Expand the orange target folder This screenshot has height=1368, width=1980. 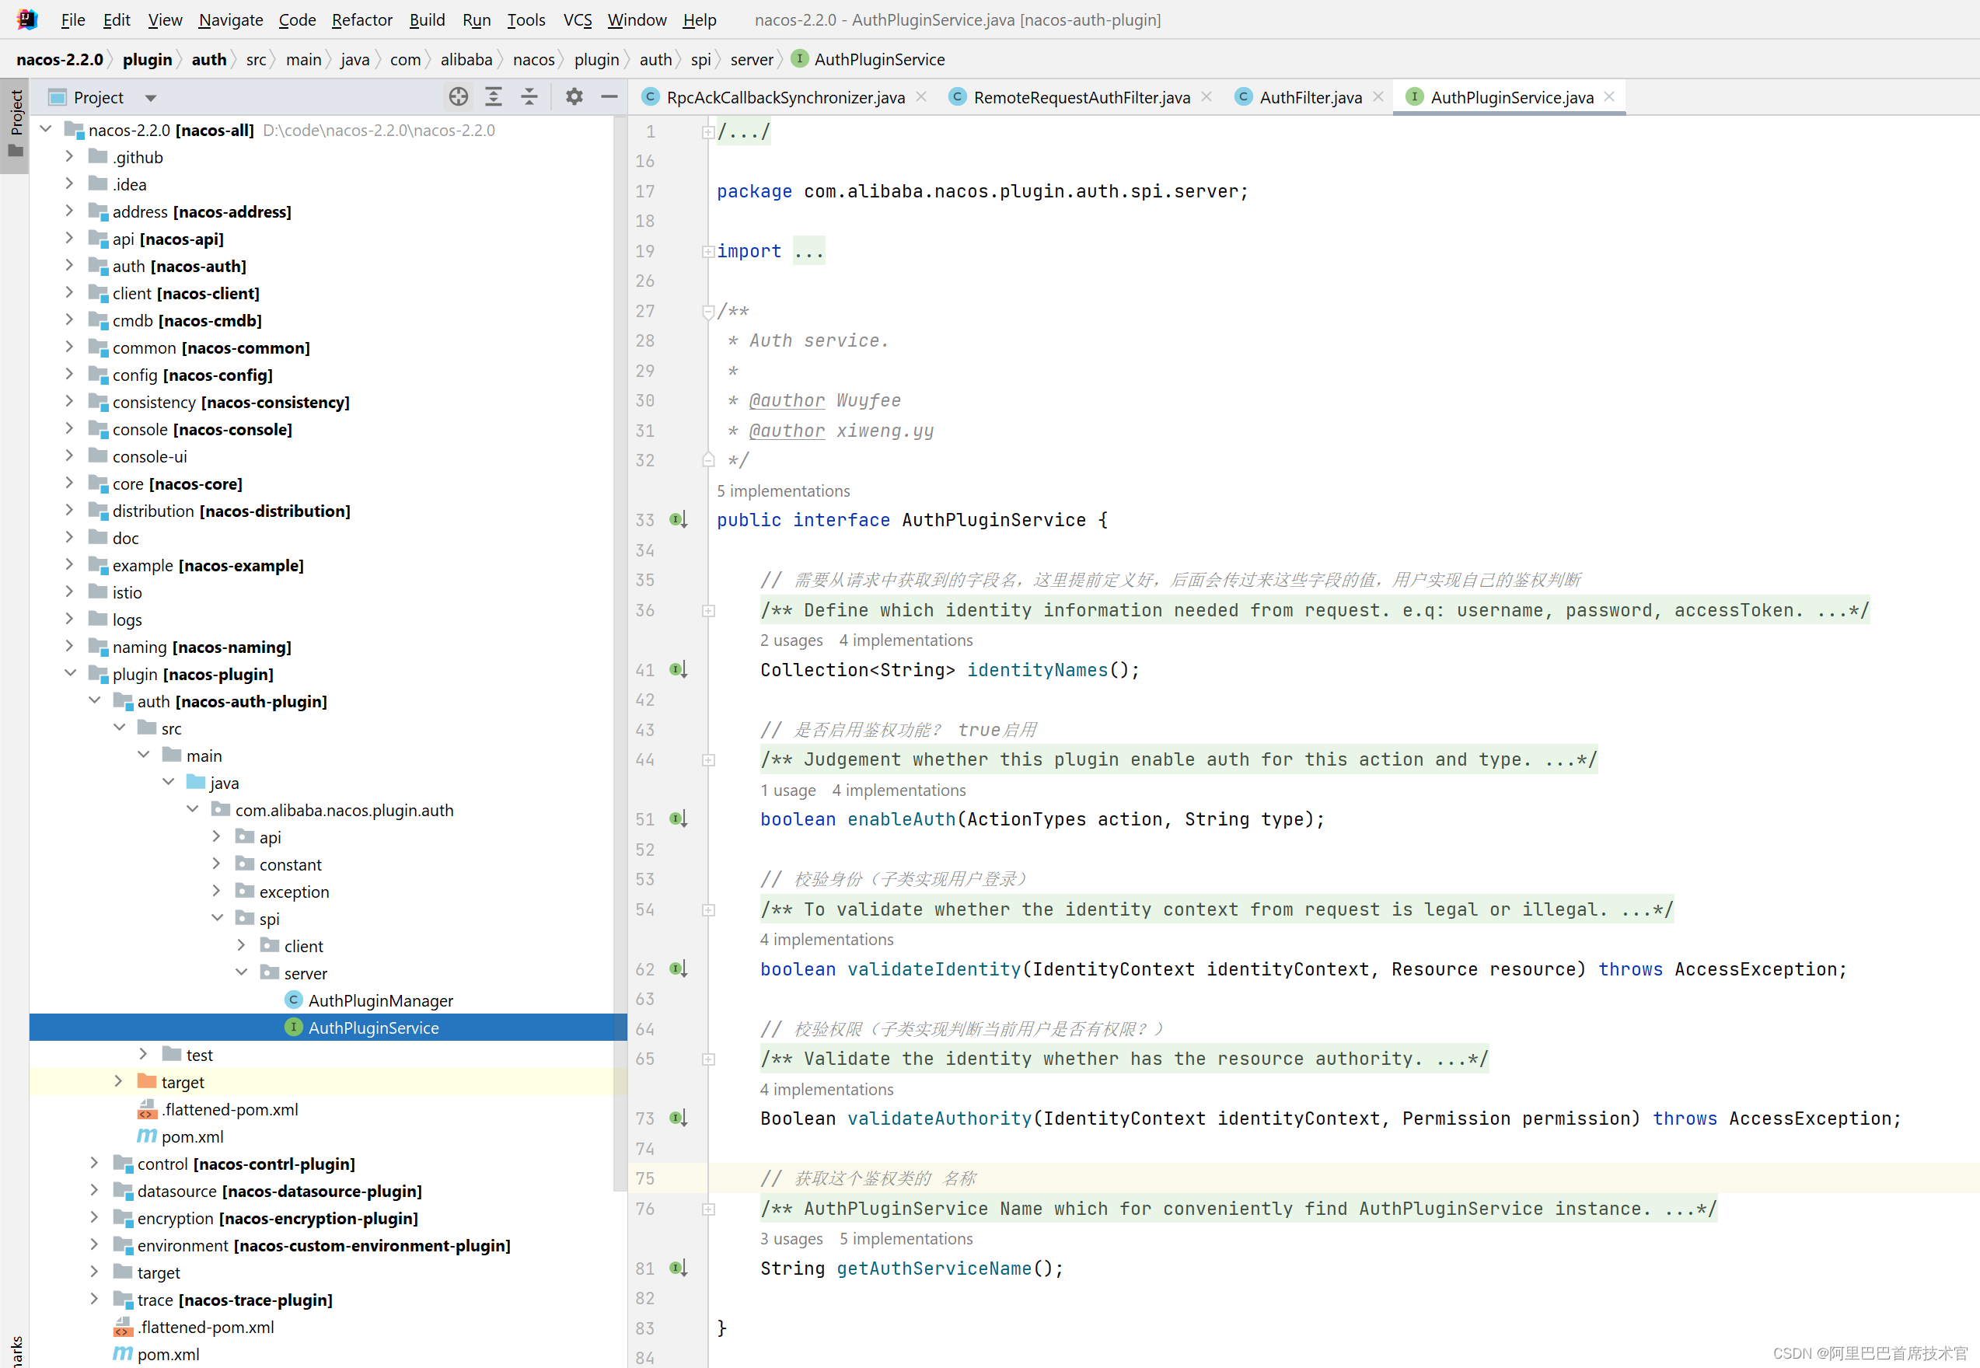(x=118, y=1082)
